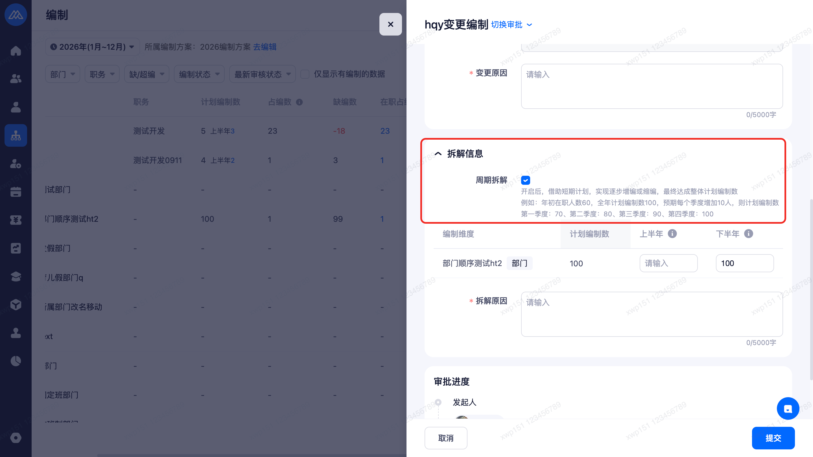Open the blue floating chat helper icon
Viewport: 813px width, 457px height.
[788, 408]
